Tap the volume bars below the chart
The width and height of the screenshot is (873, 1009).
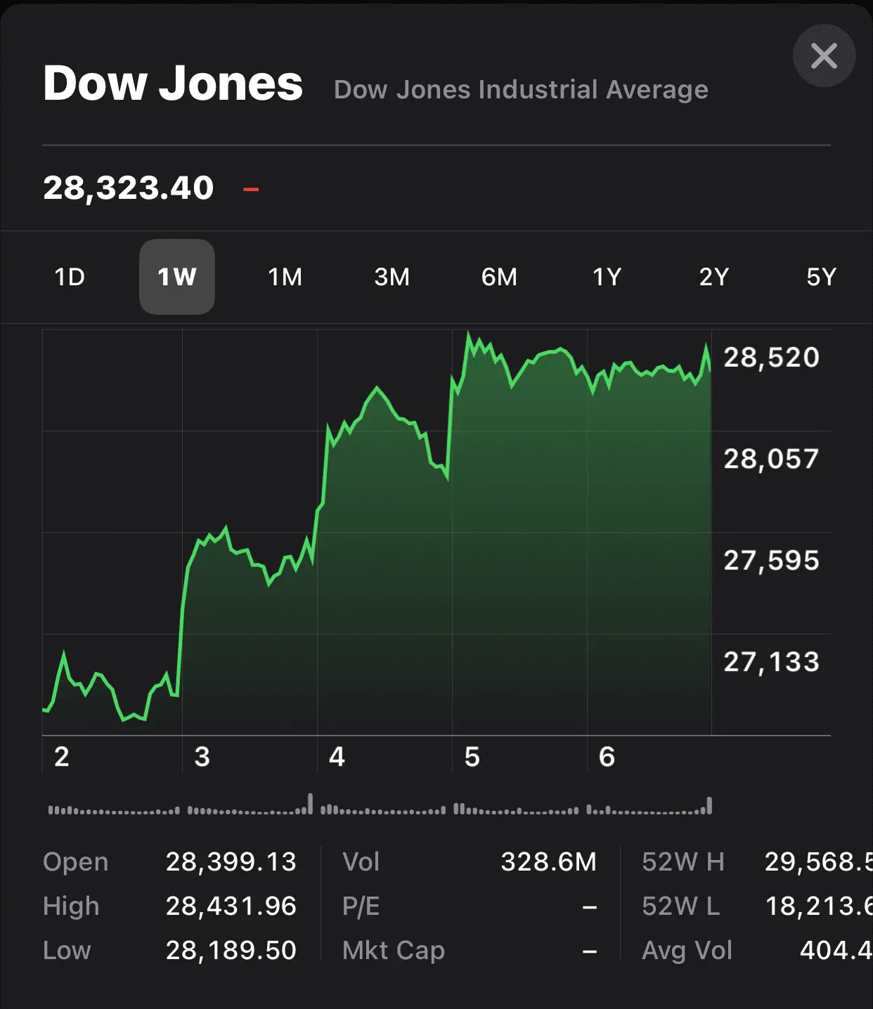coord(380,807)
